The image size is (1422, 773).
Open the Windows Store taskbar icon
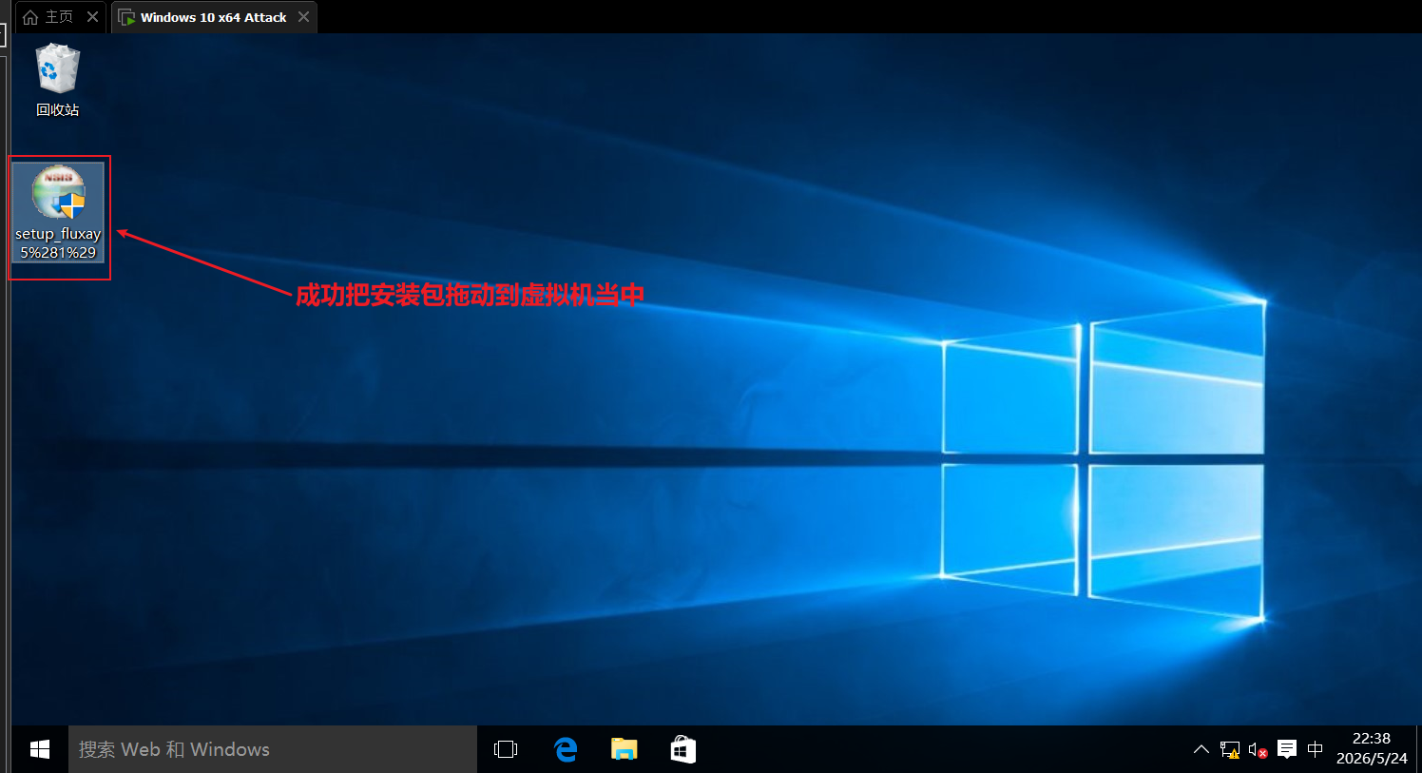point(682,749)
